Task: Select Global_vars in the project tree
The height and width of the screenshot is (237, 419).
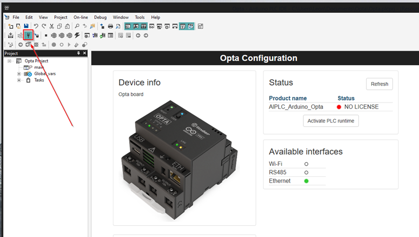Action: coord(45,74)
